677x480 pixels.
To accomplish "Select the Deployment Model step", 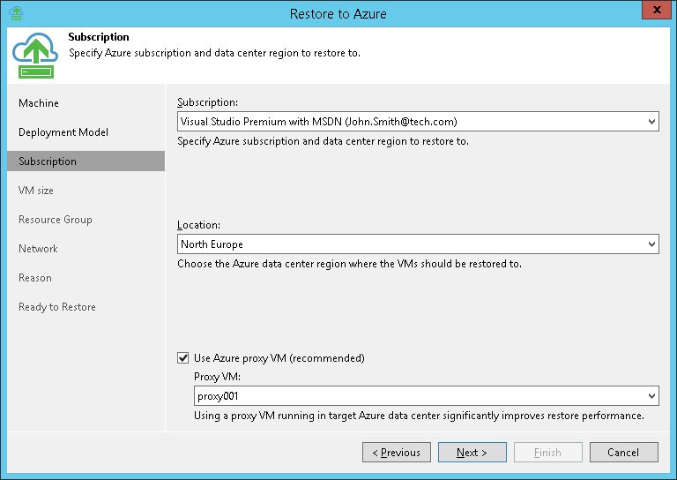I will coord(63,132).
